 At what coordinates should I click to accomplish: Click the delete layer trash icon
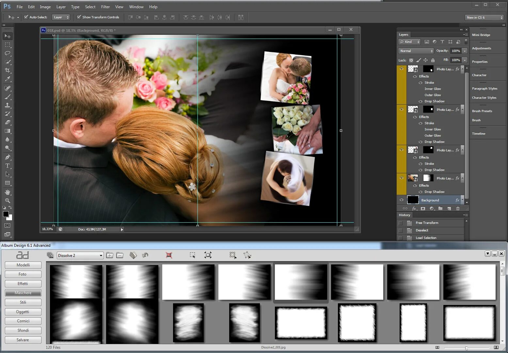coord(458,209)
